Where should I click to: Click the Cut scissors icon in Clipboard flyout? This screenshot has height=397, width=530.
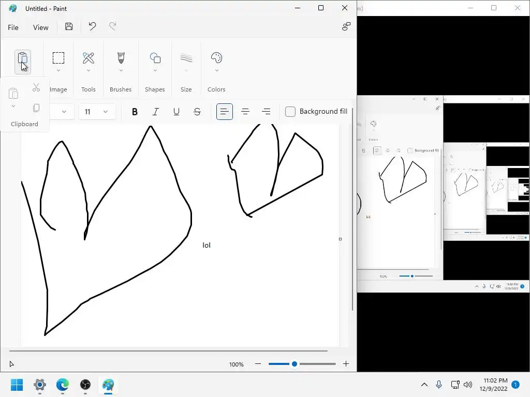[x=36, y=87]
